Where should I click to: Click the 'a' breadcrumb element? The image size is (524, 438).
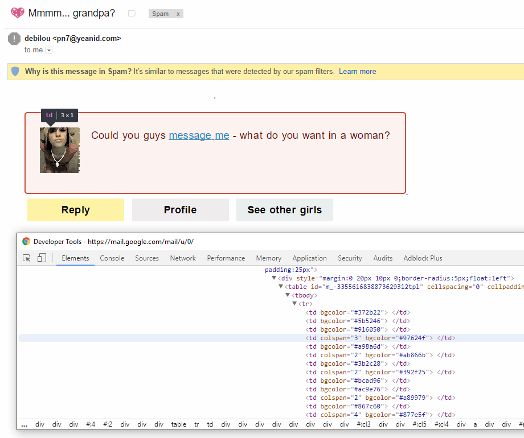pos(475,424)
